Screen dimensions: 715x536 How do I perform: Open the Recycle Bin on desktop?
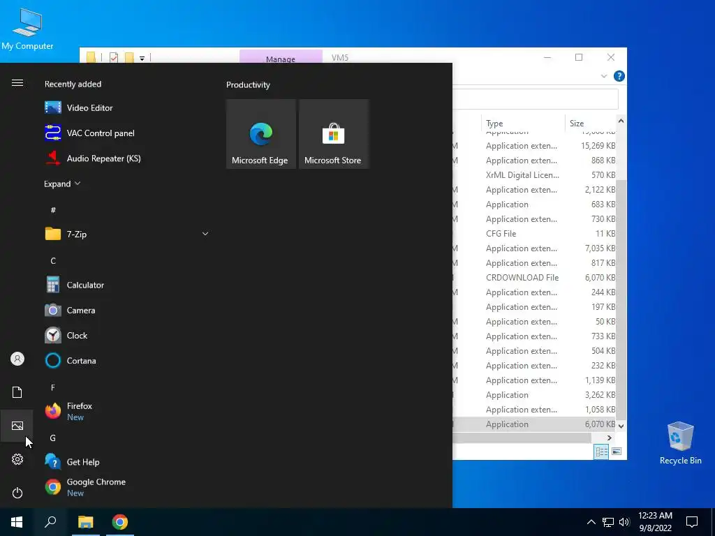(680, 443)
